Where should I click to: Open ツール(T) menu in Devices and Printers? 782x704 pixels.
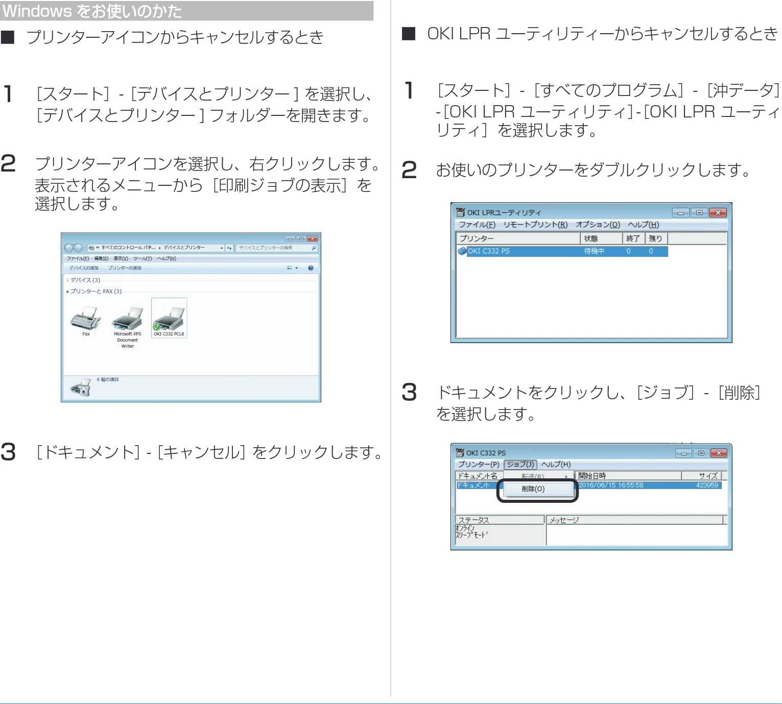[143, 259]
